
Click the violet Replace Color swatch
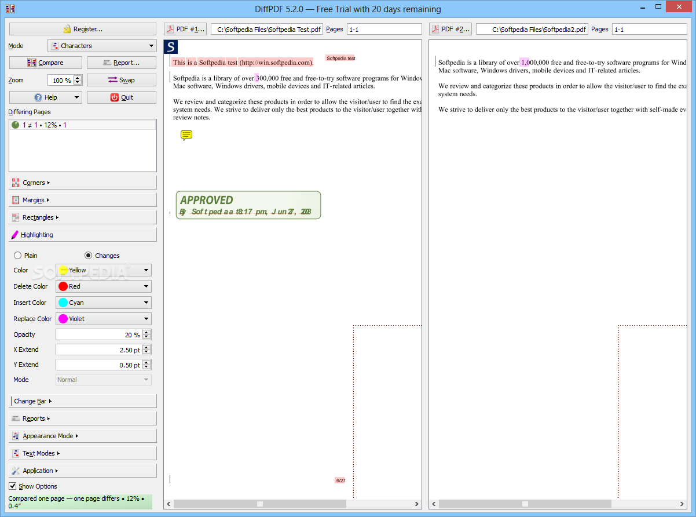(63, 319)
